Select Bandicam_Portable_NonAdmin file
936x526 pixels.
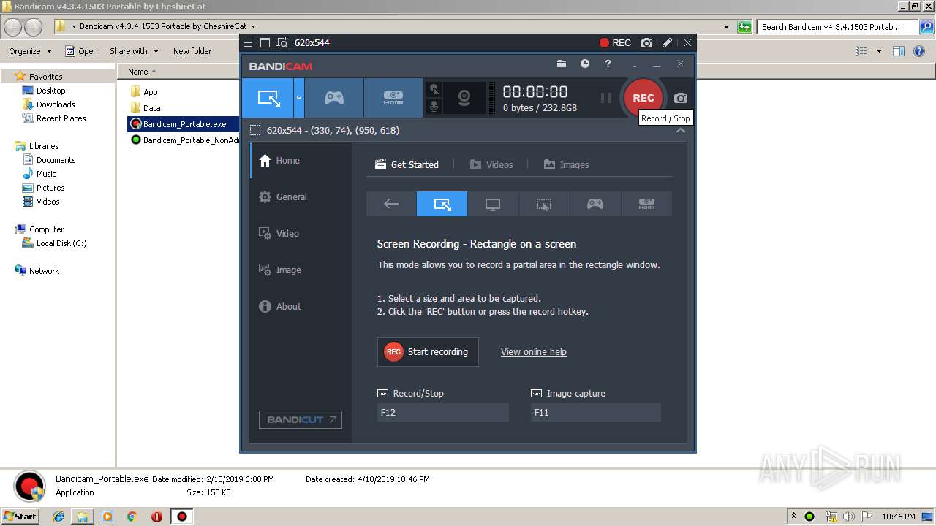point(184,140)
